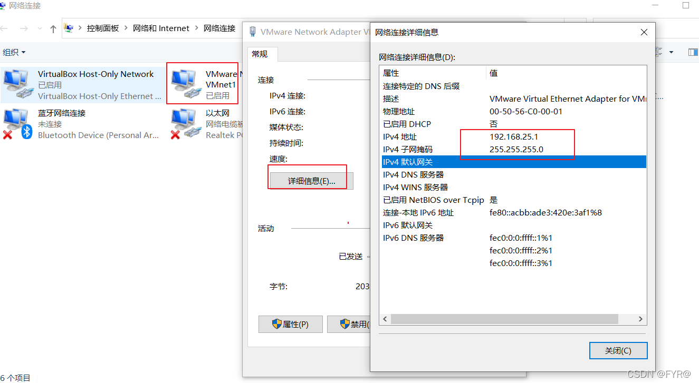The image size is (699, 383).
Task: Click the horizontal scrollbar in details list
Action: pyautogui.click(x=504, y=319)
